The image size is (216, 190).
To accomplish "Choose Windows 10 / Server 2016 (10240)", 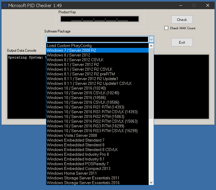I will 97,88.
